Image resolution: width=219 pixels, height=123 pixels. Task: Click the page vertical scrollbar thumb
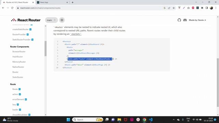pyautogui.click(x=218, y=82)
